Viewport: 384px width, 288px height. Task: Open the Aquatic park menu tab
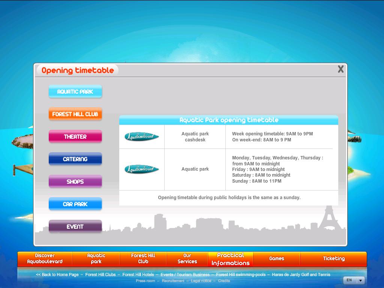pyautogui.click(x=96, y=258)
